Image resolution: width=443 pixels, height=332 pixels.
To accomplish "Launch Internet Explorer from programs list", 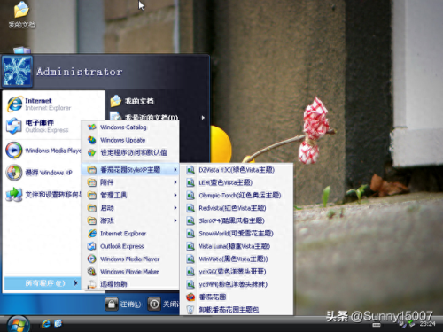I will (x=130, y=234).
